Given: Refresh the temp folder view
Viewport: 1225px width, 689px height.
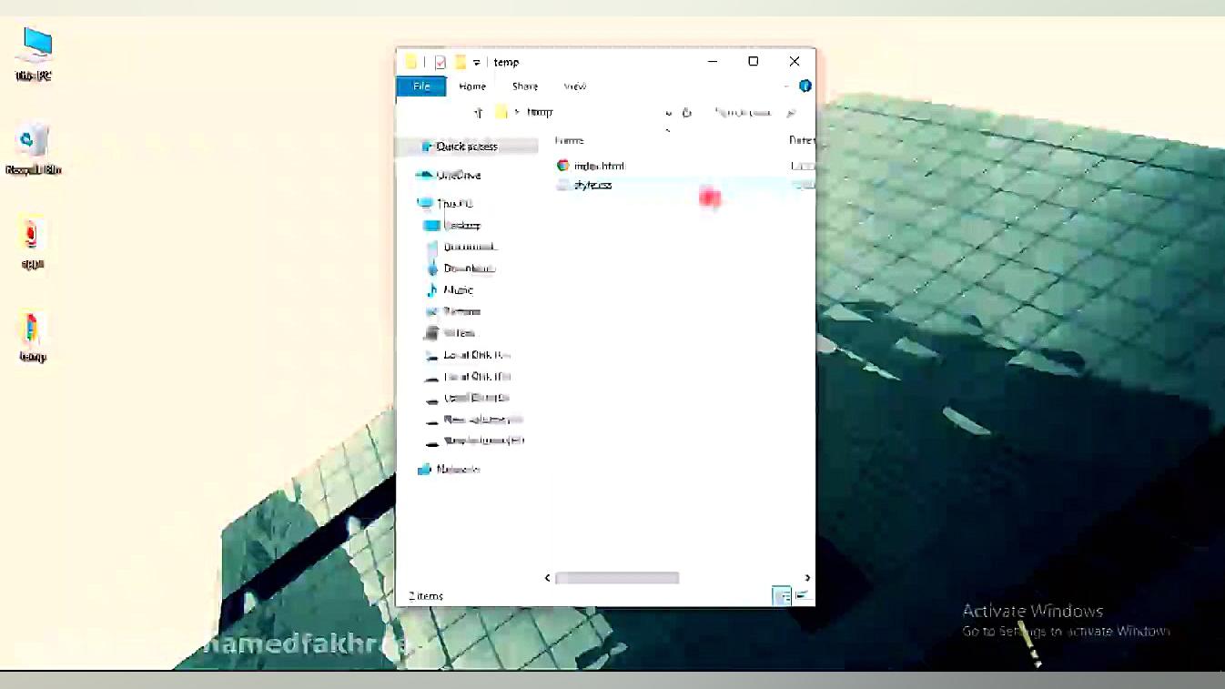Looking at the screenshot, I should point(687,113).
